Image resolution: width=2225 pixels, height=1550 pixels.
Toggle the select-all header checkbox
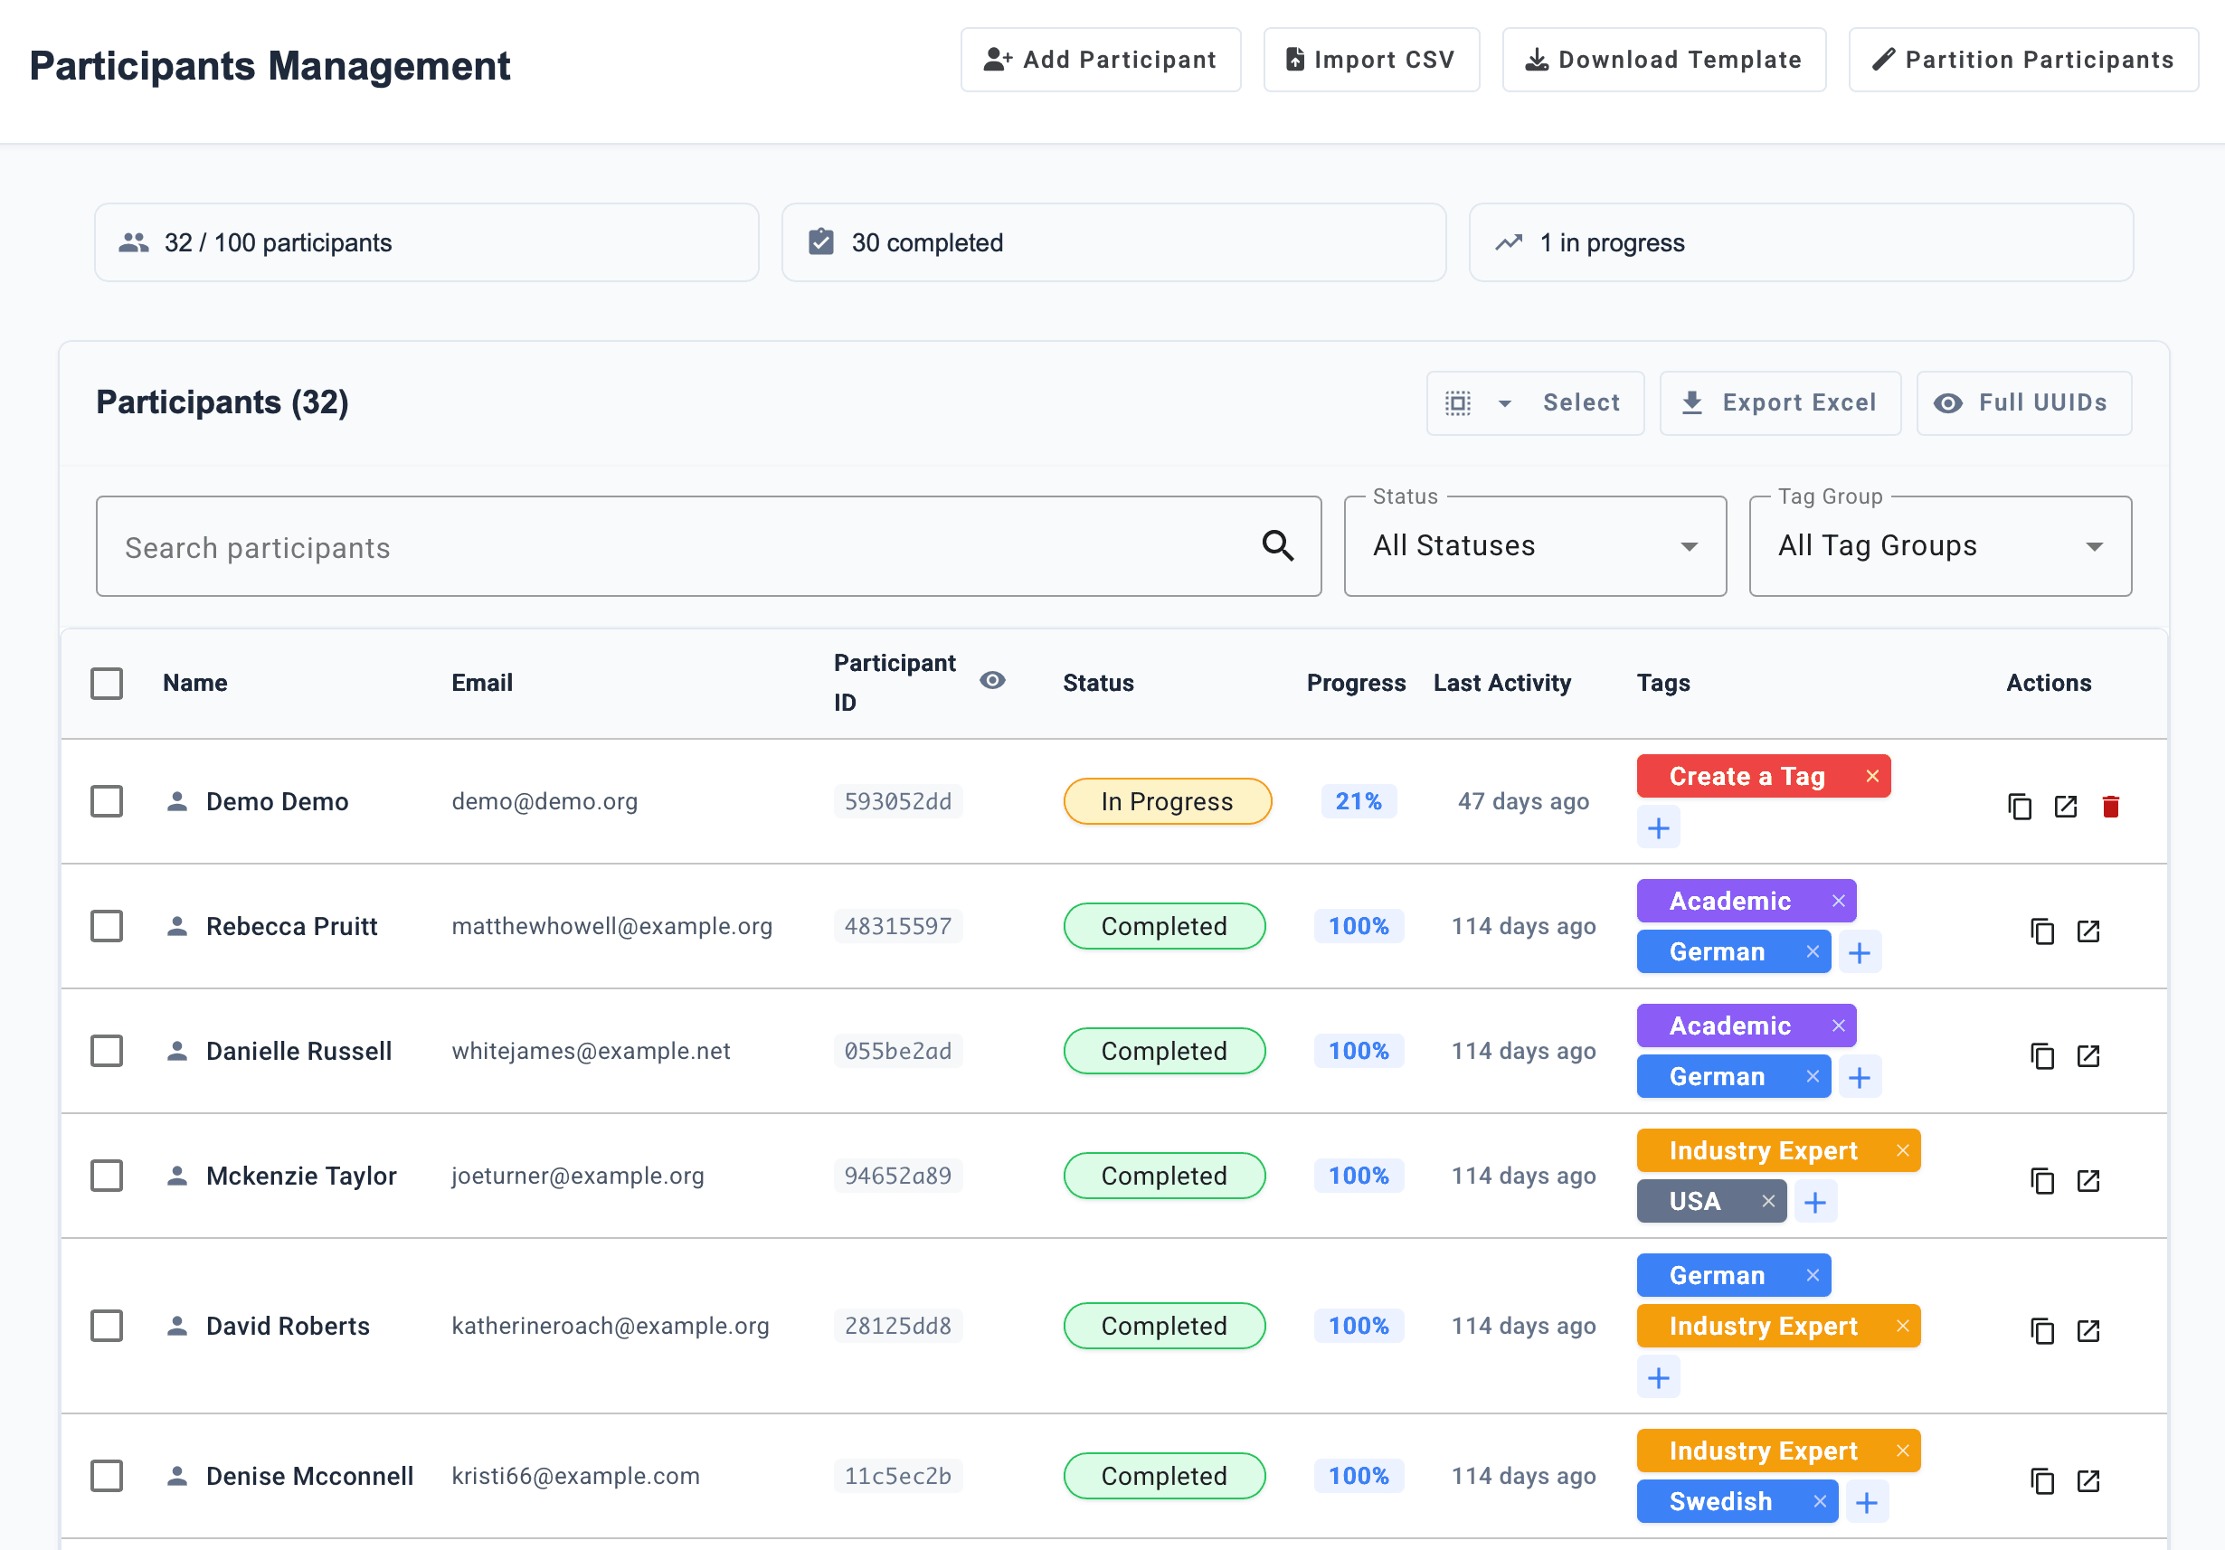[107, 683]
